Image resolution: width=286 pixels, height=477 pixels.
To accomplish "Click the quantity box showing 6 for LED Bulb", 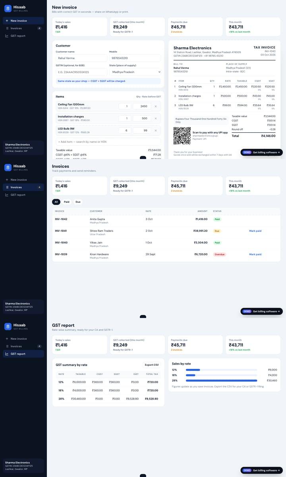I will (x=125, y=130).
